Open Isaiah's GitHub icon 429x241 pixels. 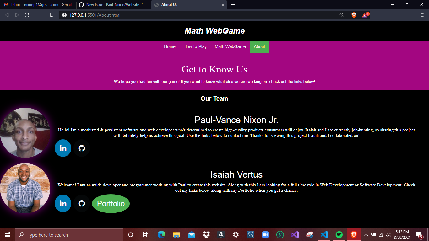click(x=81, y=203)
